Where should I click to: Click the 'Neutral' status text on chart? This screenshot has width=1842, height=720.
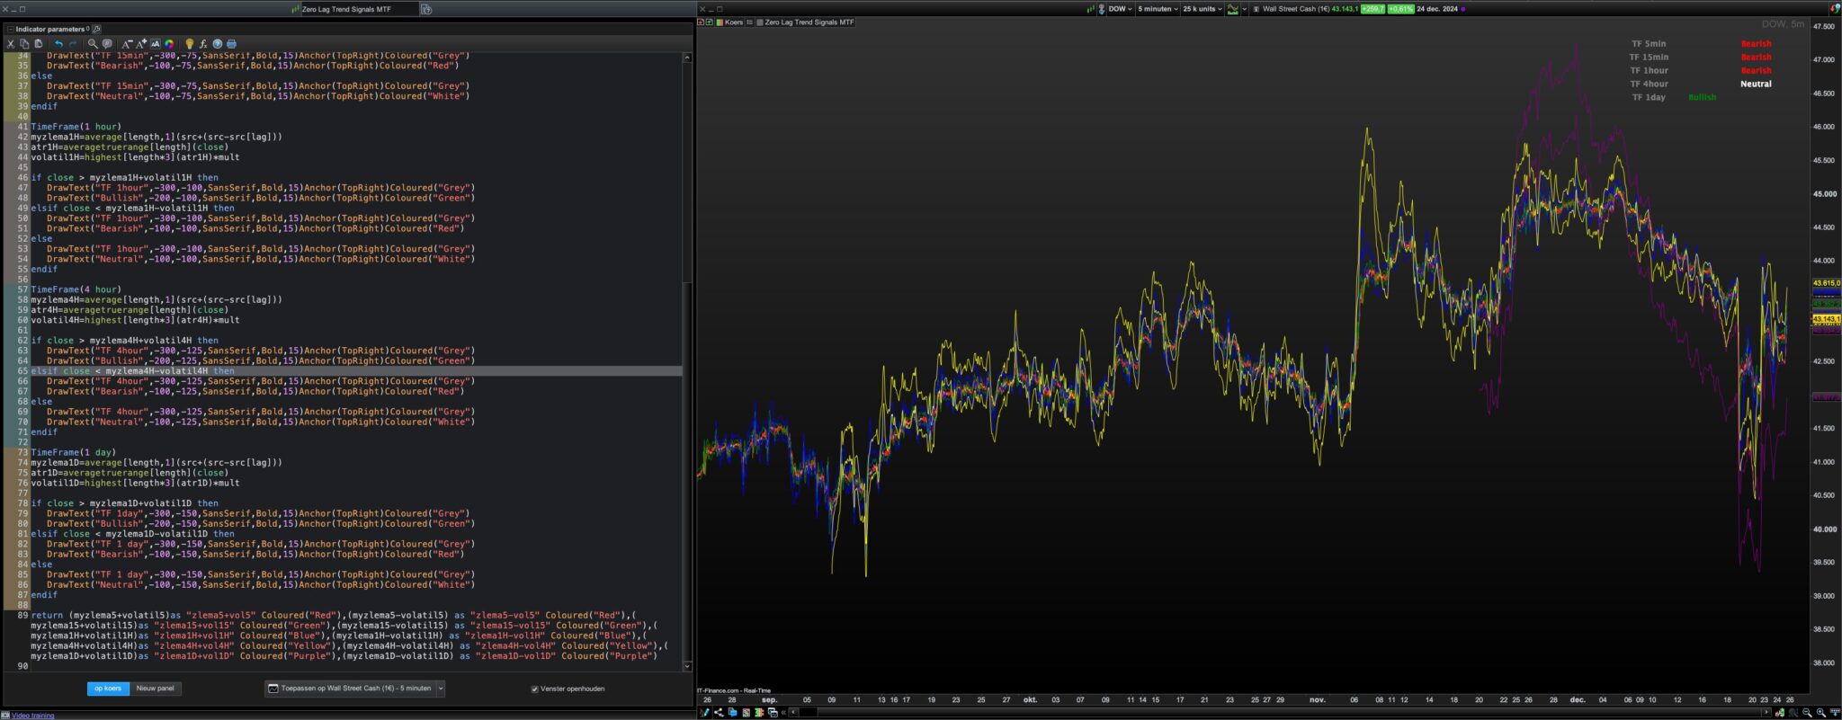pyautogui.click(x=1756, y=84)
